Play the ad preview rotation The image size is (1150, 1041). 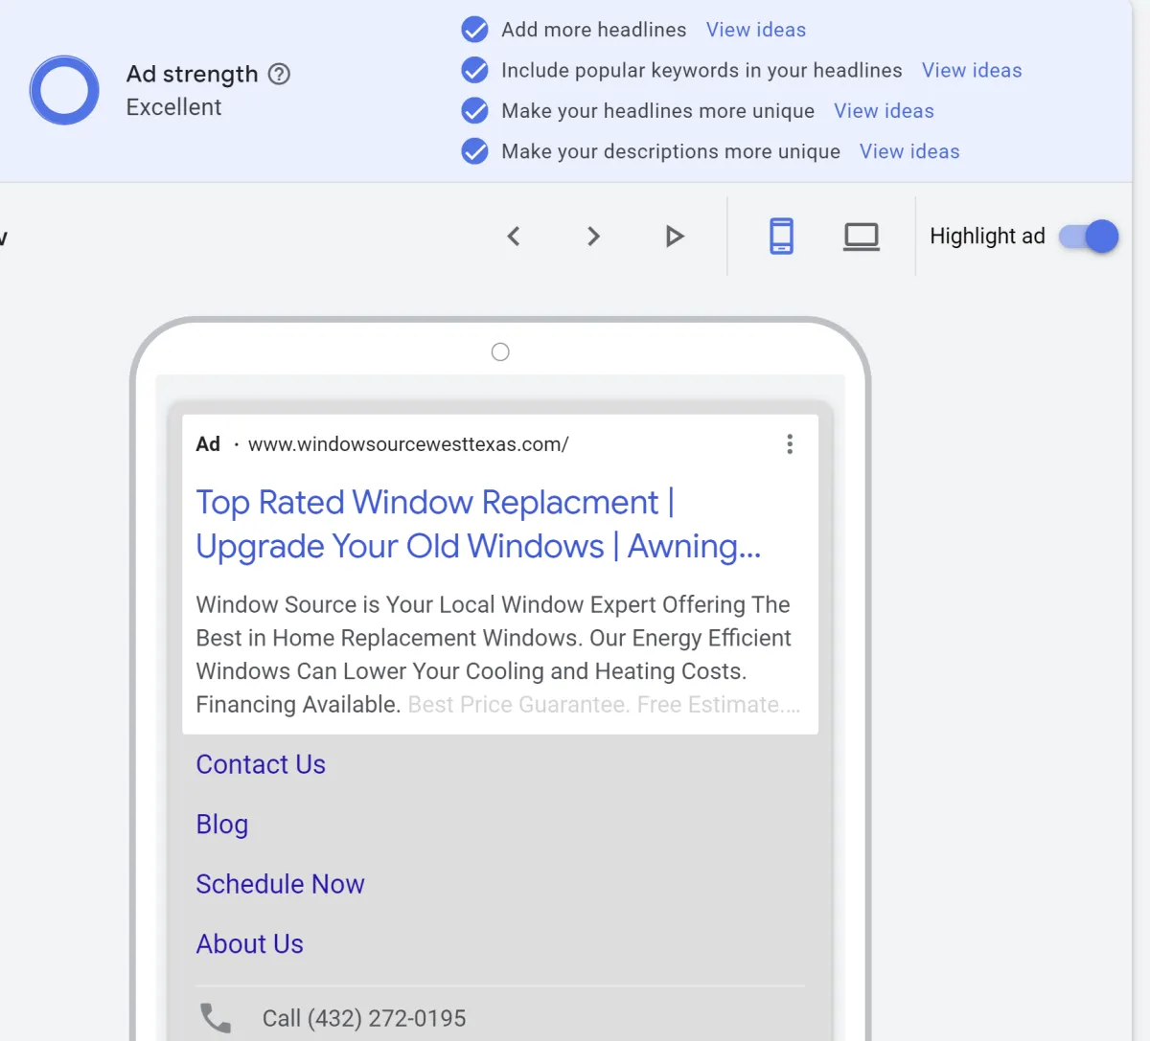pyautogui.click(x=675, y=237)
